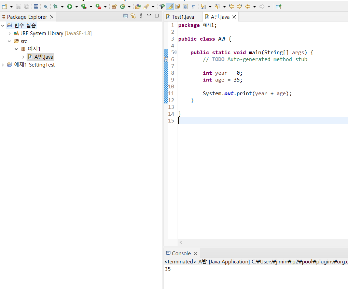Toggle the Word Wrap icon
348x289 pixels.
point(178,7)
